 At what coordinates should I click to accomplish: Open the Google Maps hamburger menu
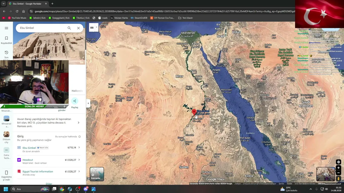pyautogui.click(x=6, y=28)
